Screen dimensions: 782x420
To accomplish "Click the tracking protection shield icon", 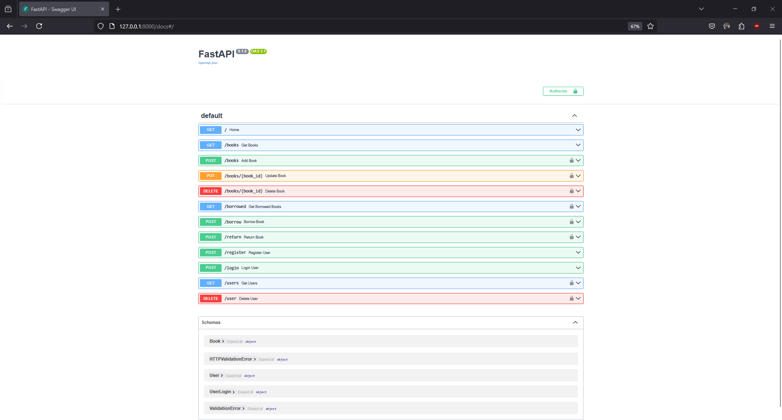I will [x=100, y=26].
